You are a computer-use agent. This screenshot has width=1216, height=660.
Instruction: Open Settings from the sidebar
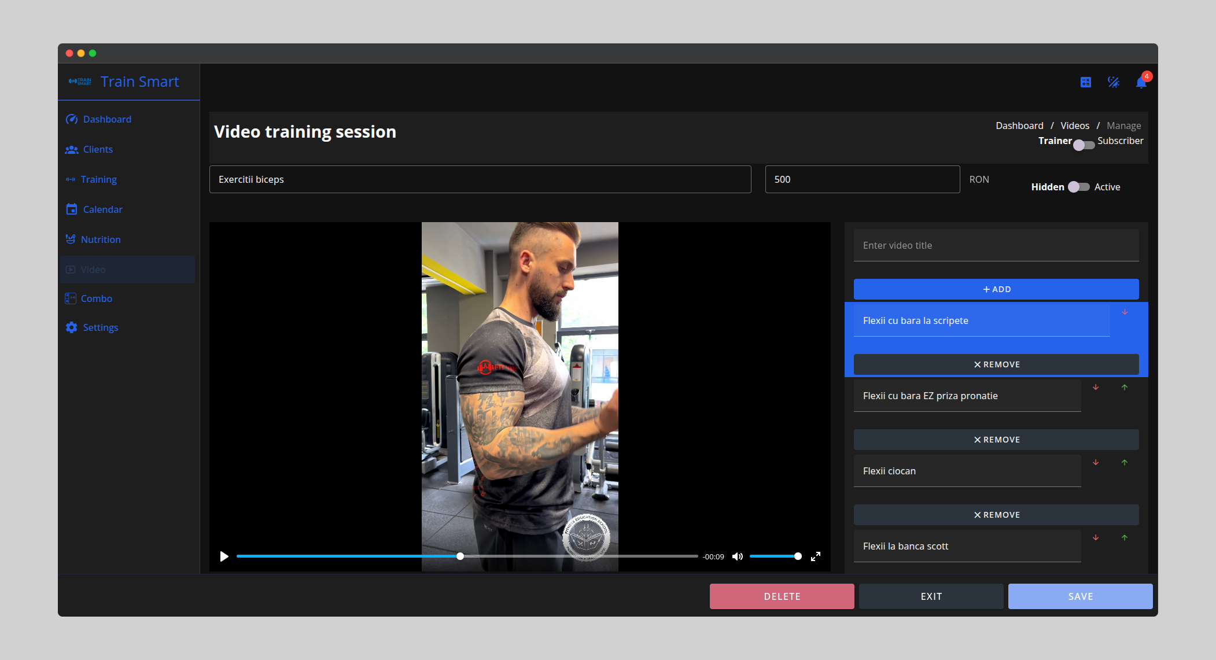[x=100, y=327]
